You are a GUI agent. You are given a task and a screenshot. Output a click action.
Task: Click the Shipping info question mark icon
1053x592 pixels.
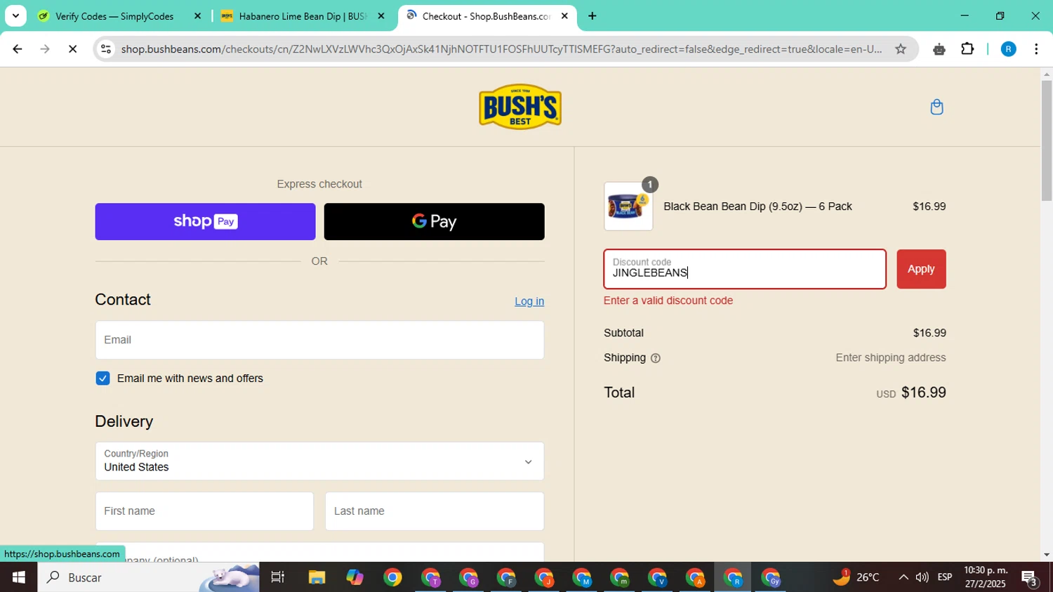656,358
